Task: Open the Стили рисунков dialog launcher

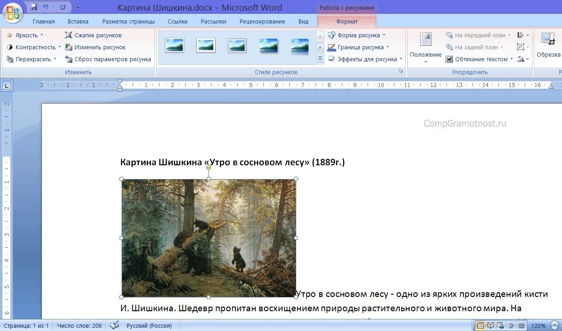Action: (401, 71)
